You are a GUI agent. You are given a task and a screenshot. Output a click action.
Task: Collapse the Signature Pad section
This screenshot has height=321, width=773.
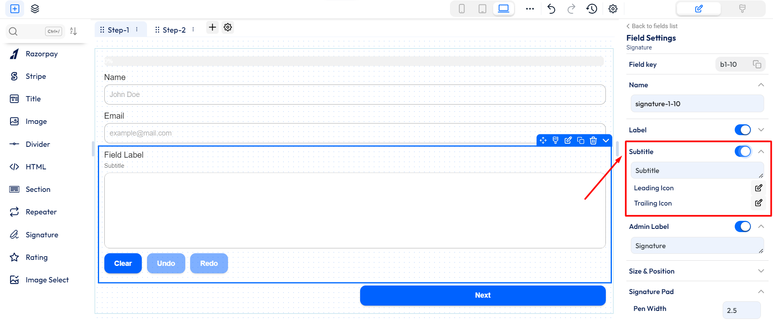pyautogui.click(x=761, y=292)
